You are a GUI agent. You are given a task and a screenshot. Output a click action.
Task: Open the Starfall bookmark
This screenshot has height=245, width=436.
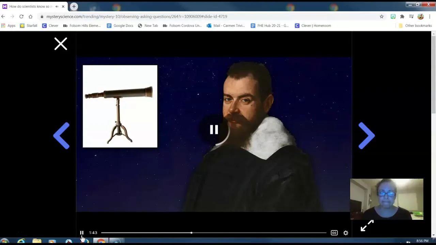coord(29,26)
